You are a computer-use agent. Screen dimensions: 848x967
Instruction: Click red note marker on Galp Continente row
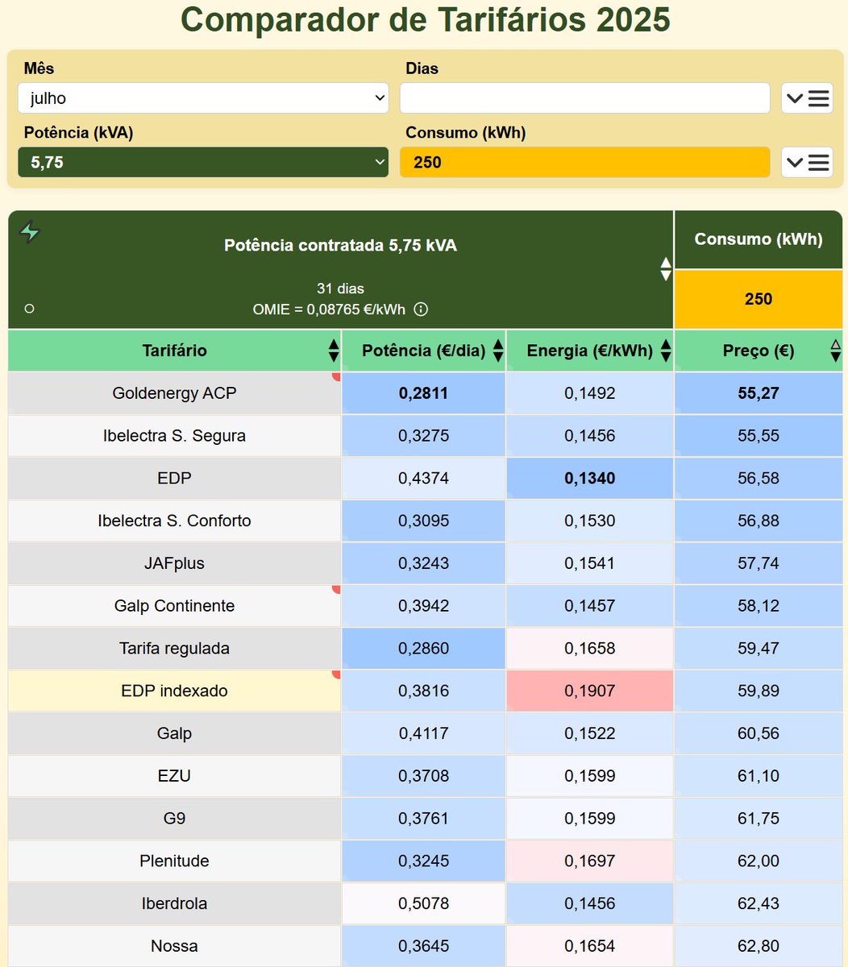[x=337, y=589]
